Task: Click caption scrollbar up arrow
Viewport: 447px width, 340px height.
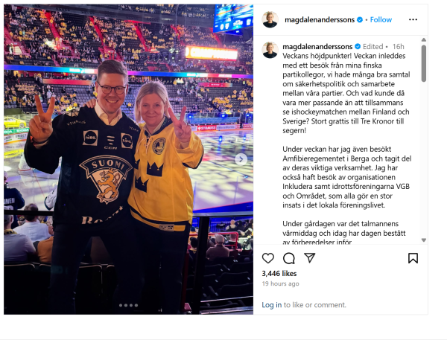Action: pyautogui.click(x=424, y=40)
